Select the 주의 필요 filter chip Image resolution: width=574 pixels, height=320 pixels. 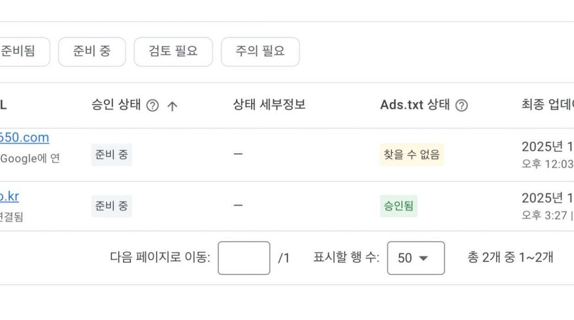click(x=260, y=52)
